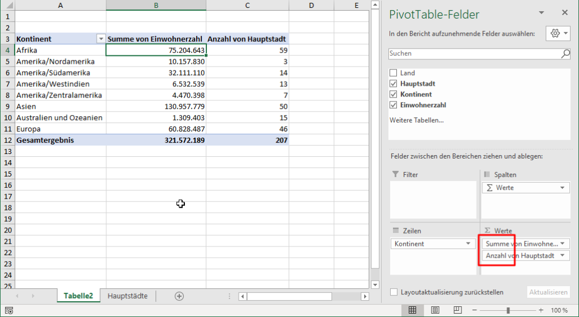
Task: Select the Asien cell
Action: point(61,107)
